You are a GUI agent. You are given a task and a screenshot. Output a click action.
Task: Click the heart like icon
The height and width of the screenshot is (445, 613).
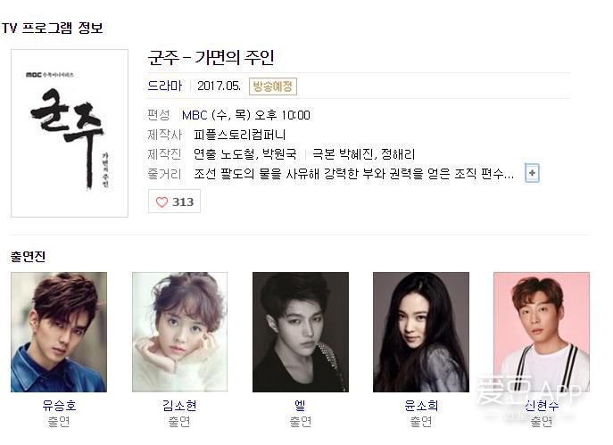[162, 202]
